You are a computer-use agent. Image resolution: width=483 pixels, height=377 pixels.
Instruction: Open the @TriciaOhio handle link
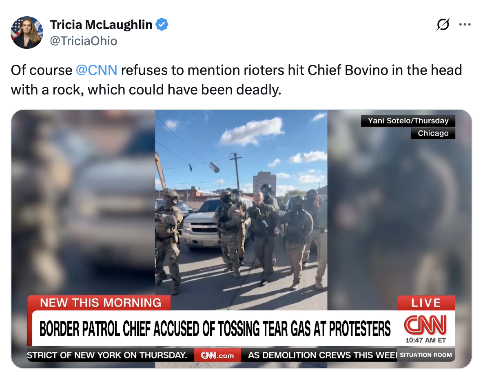(84, 41)
